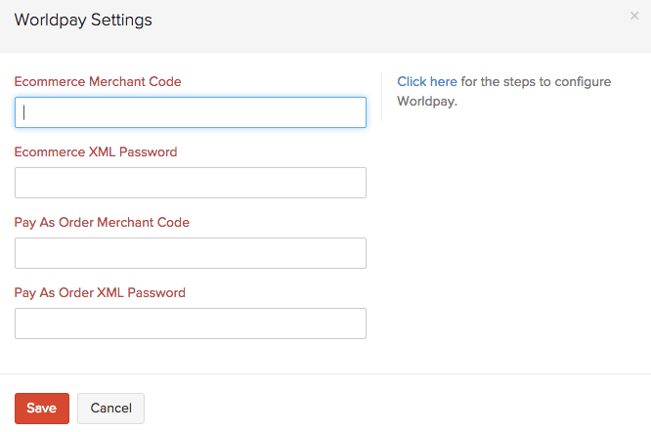This screenshot has height=432, width=651.
Task: Click the word 'Worldpay.' in help note
Action: 427,101
